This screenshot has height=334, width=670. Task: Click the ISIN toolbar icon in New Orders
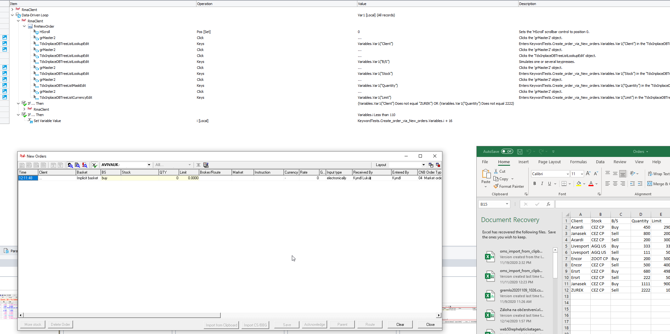click(36, 165)
